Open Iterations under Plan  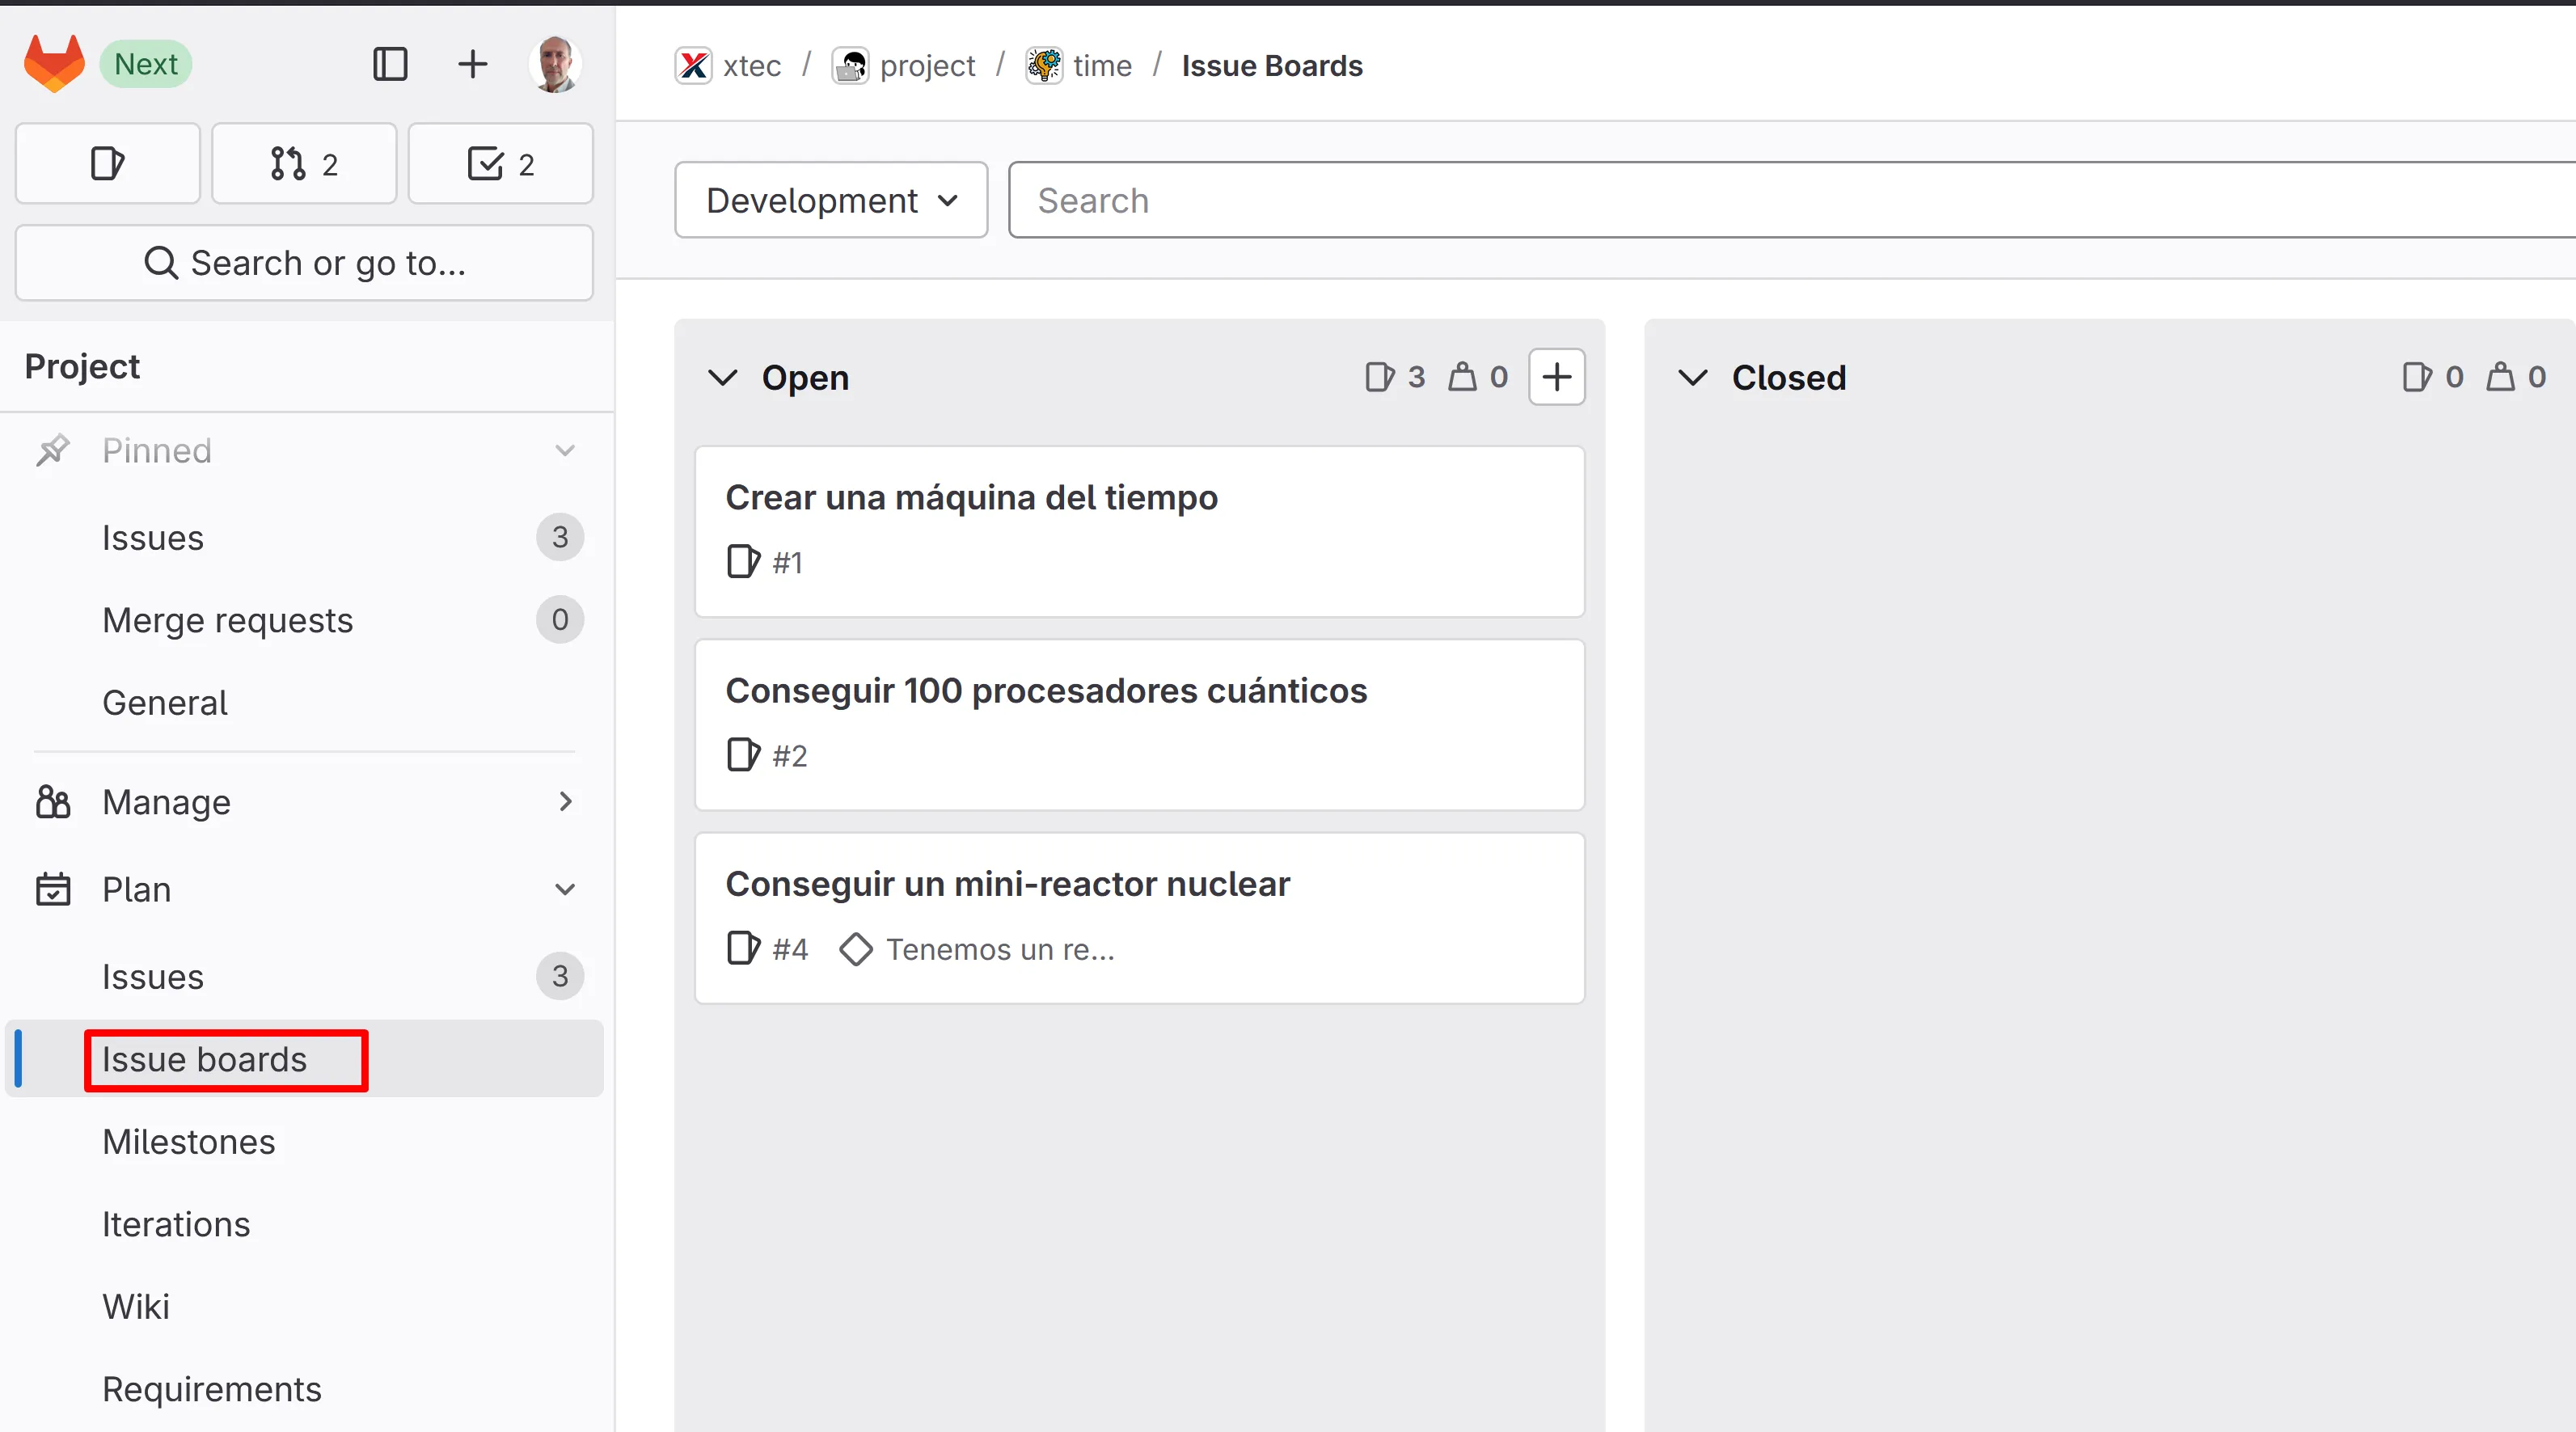[176, 1224]
